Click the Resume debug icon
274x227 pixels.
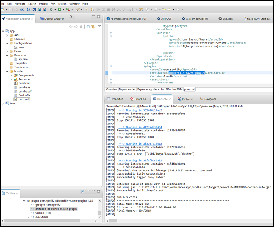coord(98,9)
